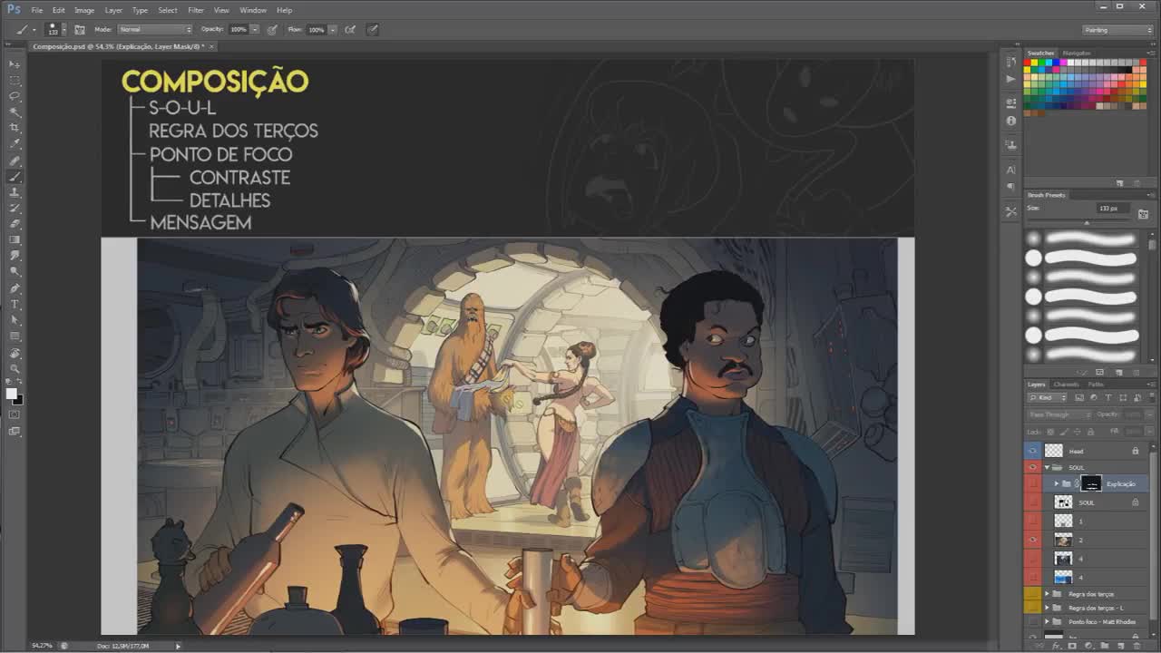Expand the Explicação layer group
This screenshot has width=1161, height=653.
click(1057, 483)
